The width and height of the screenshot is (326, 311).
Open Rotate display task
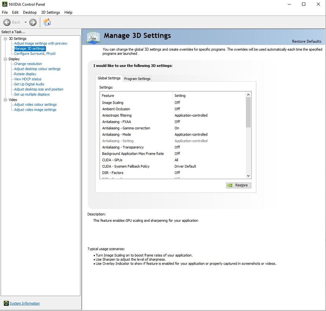[25, 74]
